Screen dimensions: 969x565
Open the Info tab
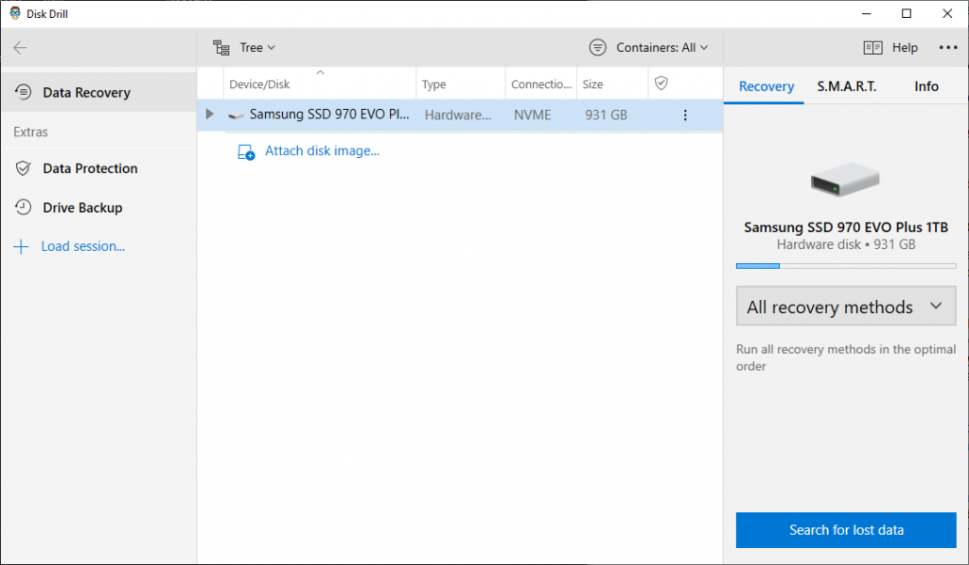(925, 85)
